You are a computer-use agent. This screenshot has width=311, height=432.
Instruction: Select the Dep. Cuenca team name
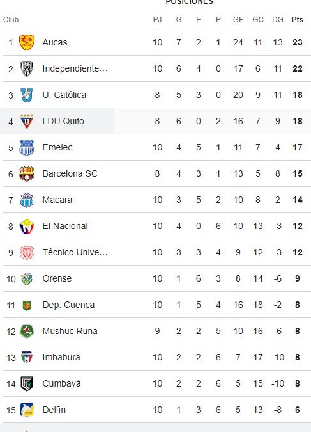pyautogui.click(x=68, y=305)
